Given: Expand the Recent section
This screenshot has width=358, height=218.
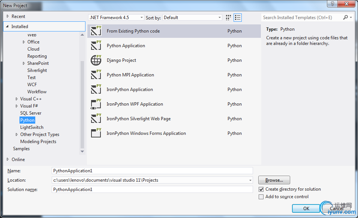Looking at the screenshot, I should (x=8, y=16).
